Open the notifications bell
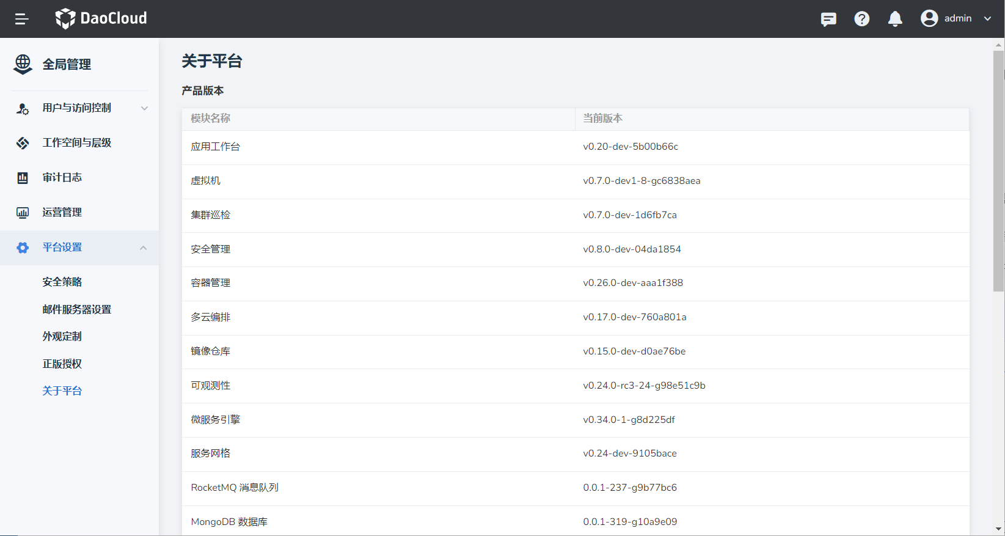The width and height of the screenshot is (1005, 536). (895, 19)
